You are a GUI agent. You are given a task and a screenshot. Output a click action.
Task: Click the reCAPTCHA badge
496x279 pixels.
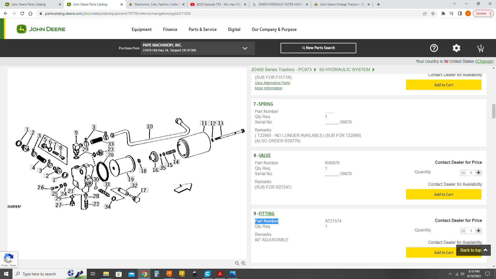pos(9,260)
